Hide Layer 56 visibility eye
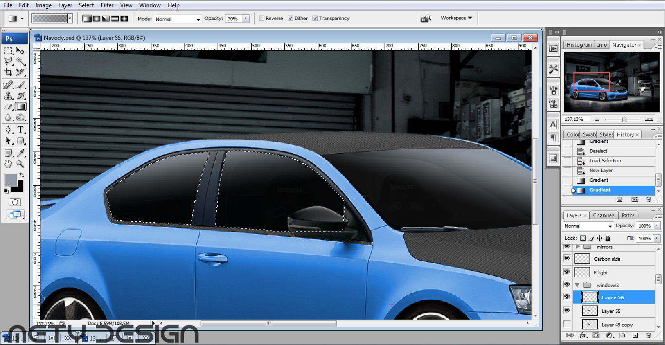Image resolution: width=665 pixels, height=345 pixels. point(567,297)
